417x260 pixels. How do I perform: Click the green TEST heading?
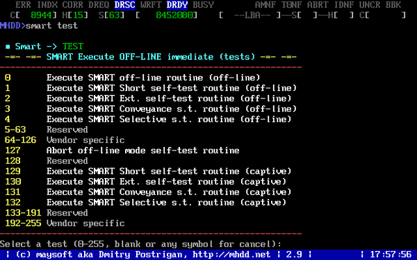point(72,46)
